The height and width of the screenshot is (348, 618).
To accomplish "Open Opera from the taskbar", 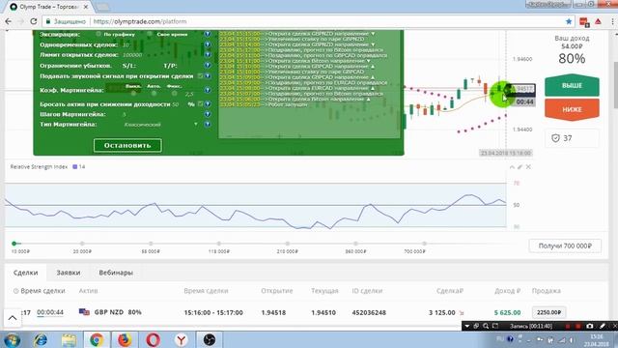I will pos(153,339).
